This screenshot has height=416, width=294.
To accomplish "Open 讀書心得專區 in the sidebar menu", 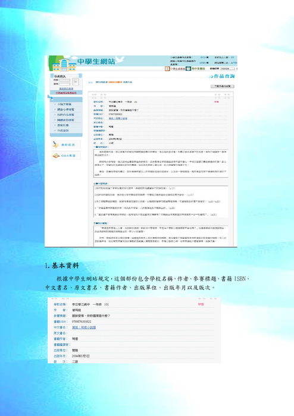I will 65,109.
